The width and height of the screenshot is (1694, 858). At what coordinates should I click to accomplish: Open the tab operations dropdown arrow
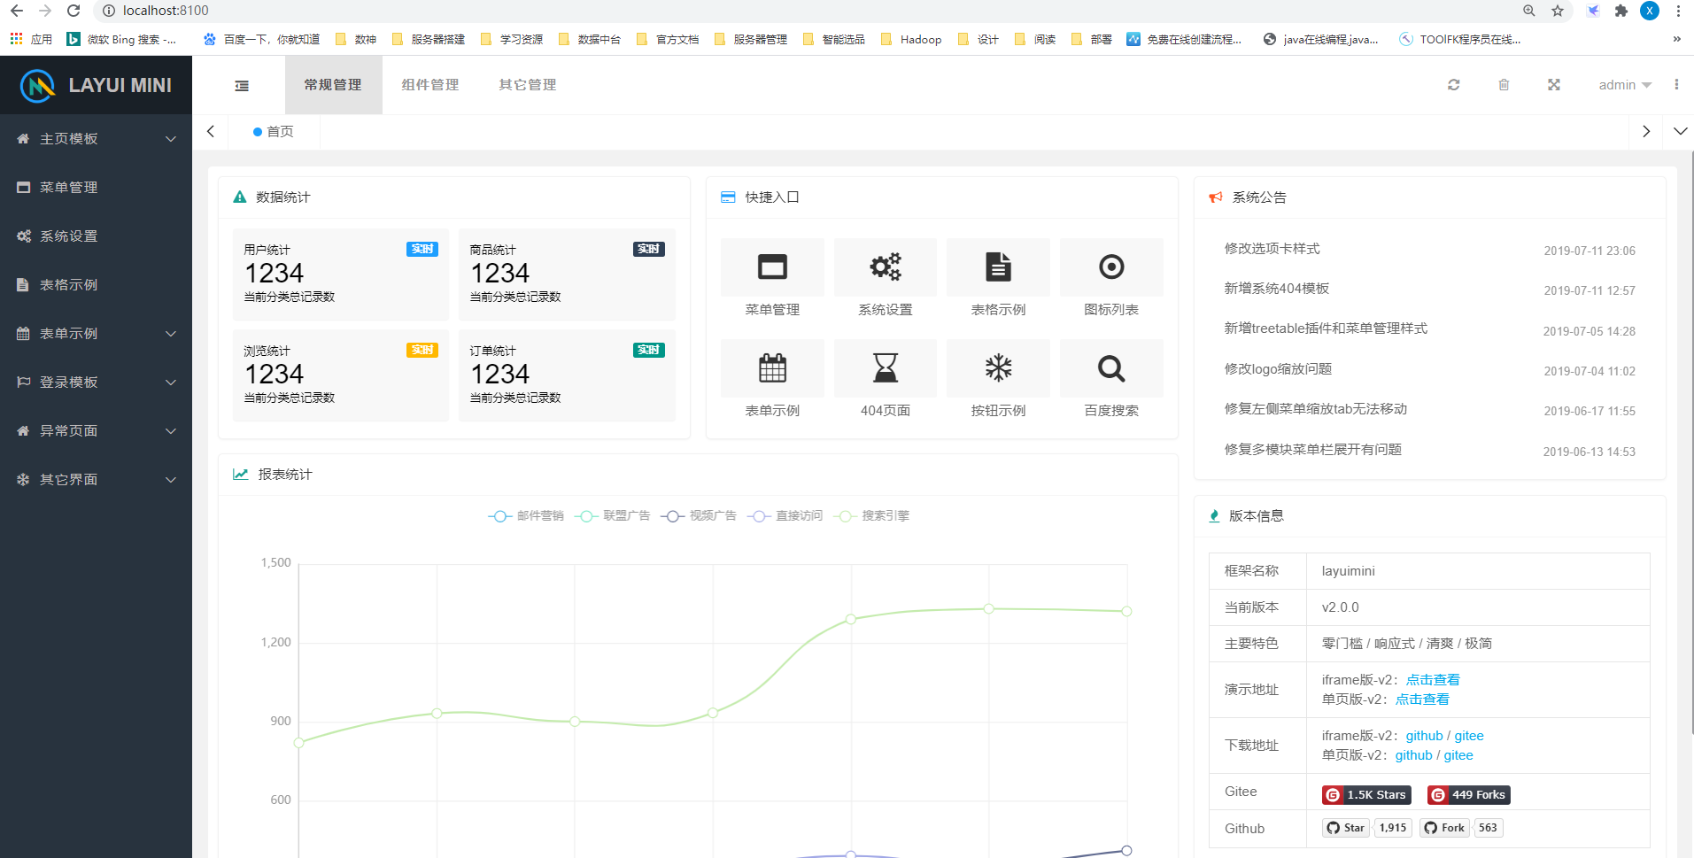click(x=1680, y=131)
